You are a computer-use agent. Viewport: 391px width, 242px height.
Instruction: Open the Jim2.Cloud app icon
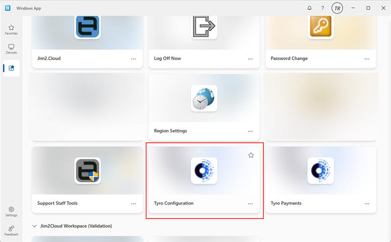(87, 26)
